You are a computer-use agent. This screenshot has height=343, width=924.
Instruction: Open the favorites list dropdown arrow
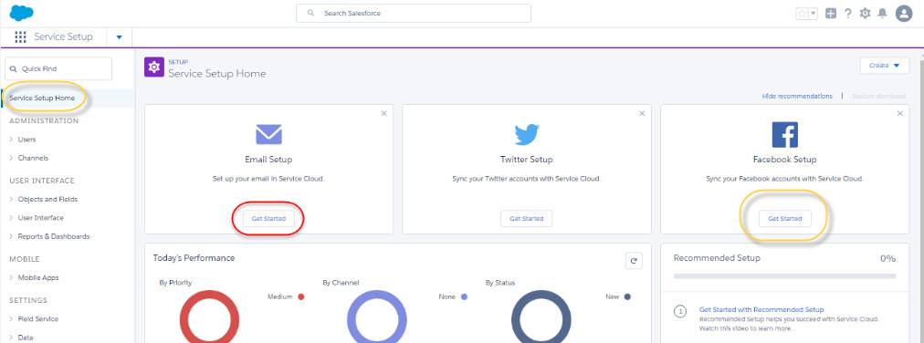tap(814, 14)
